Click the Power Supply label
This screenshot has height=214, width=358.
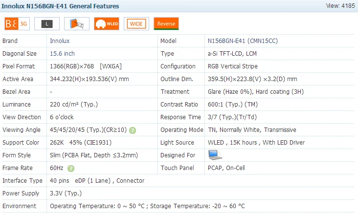pyautogui.click(x=21, y=193)
